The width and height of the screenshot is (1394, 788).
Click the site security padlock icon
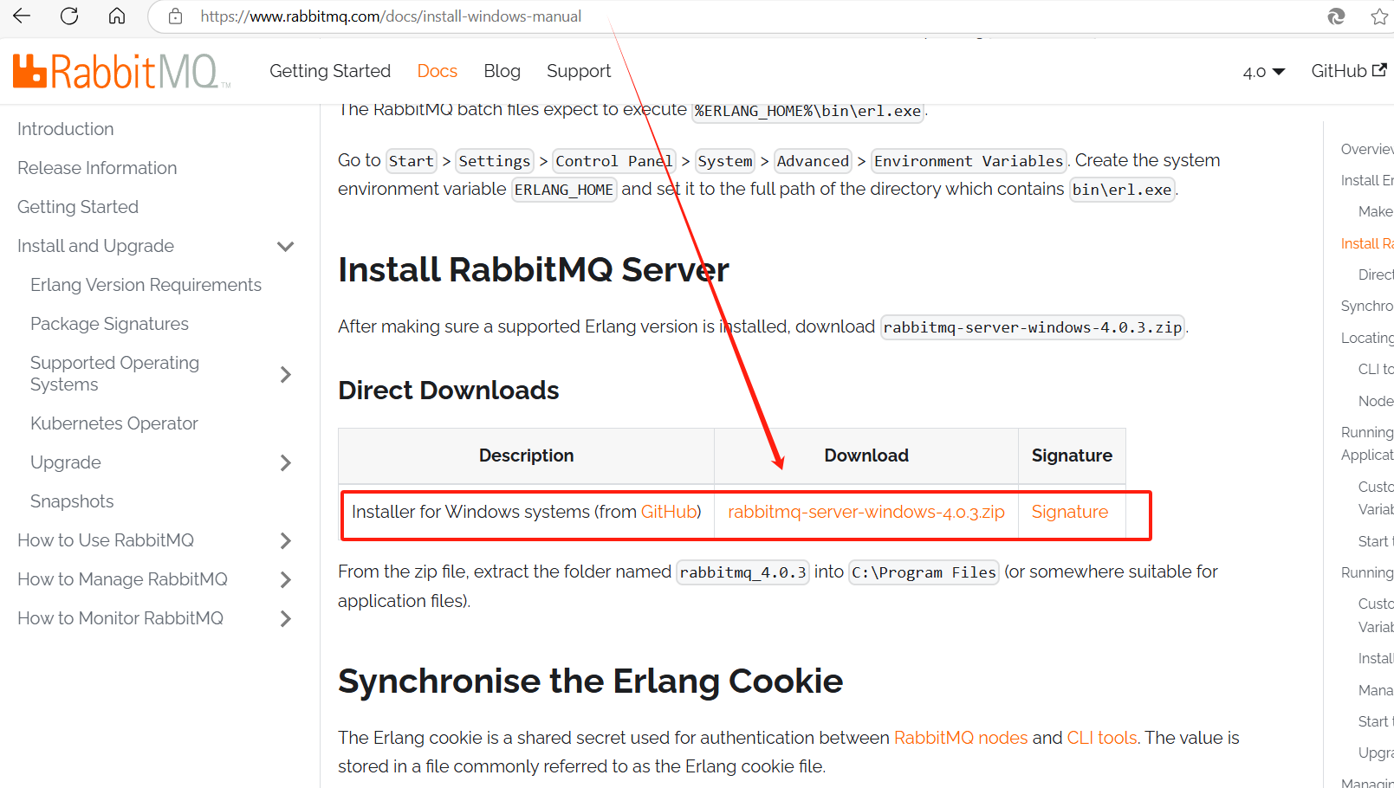coord(178,16)
